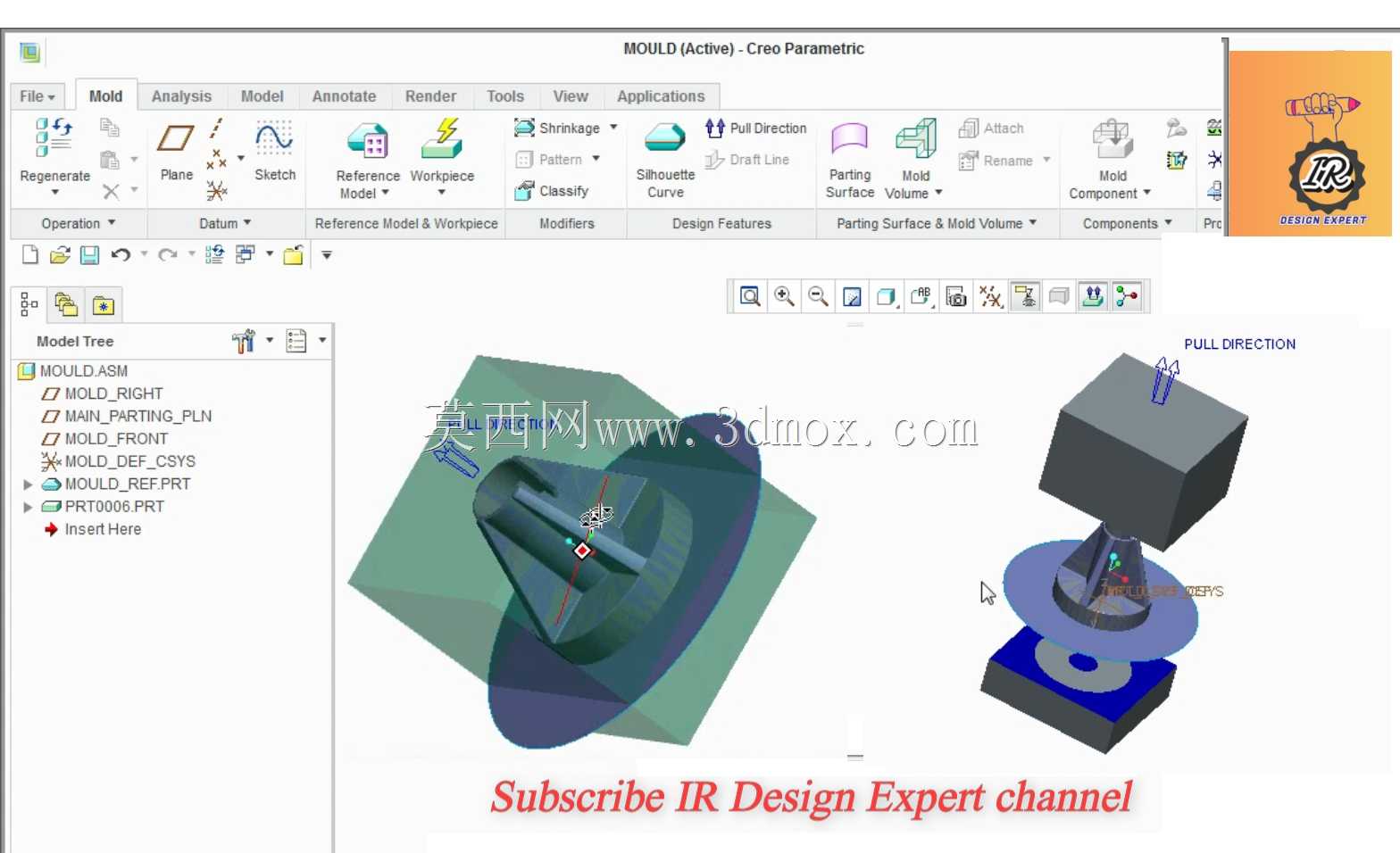
Task: Click the Insert Here marker
Action: tap(92, 529)
